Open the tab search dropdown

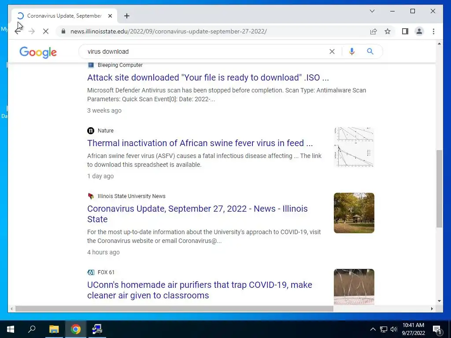[x=372, y=11]
